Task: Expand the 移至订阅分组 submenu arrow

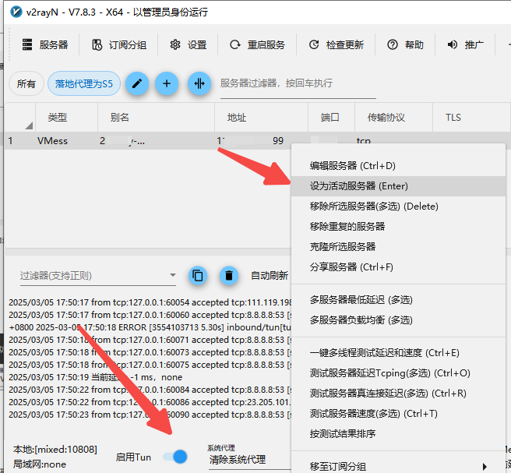Action: point(485,467)
